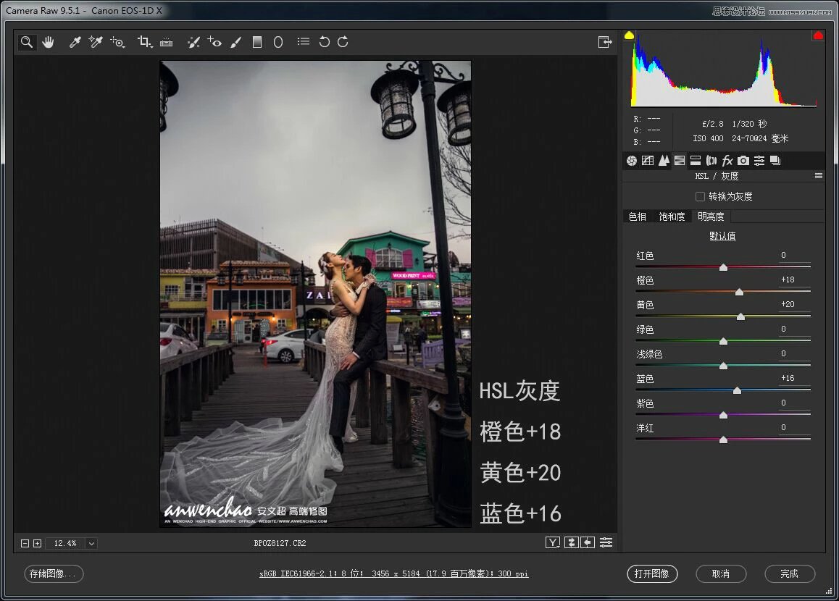Viewport: 839px width, 601px height.
Task: Select the Graduated Filter tool
Action: point(257,42)
